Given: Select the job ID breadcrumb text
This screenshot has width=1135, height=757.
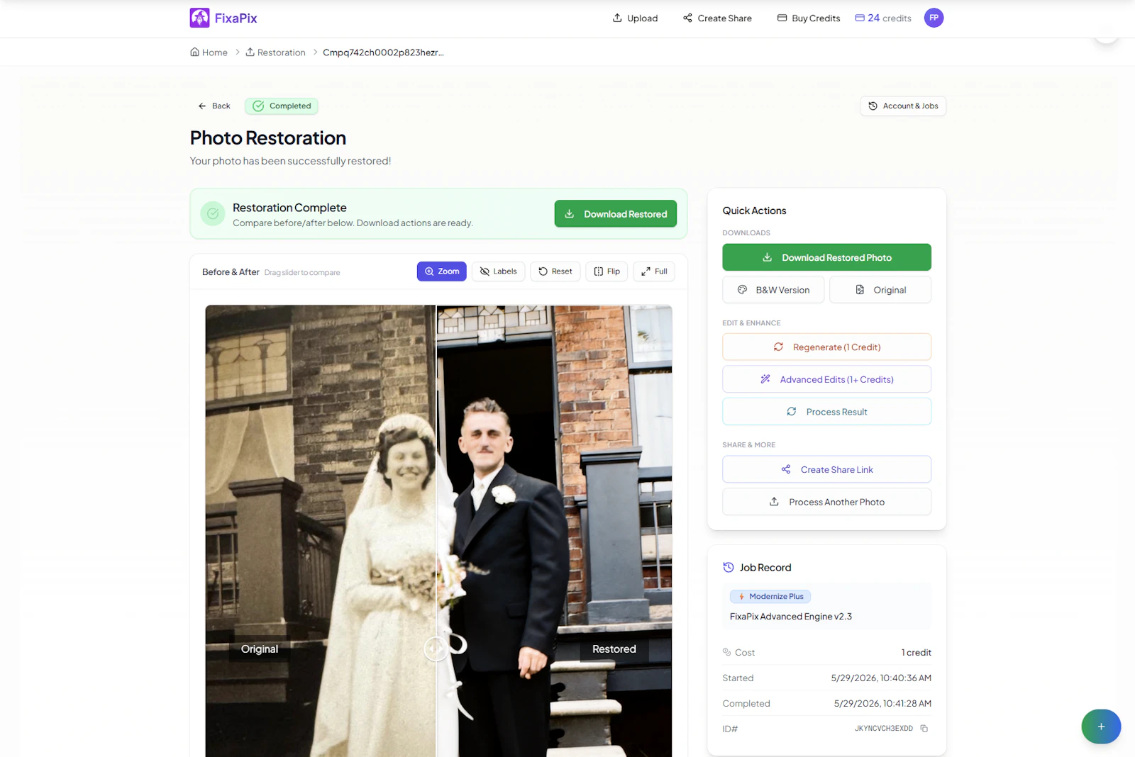Looking at the screenshot, I should coord(383,52).
